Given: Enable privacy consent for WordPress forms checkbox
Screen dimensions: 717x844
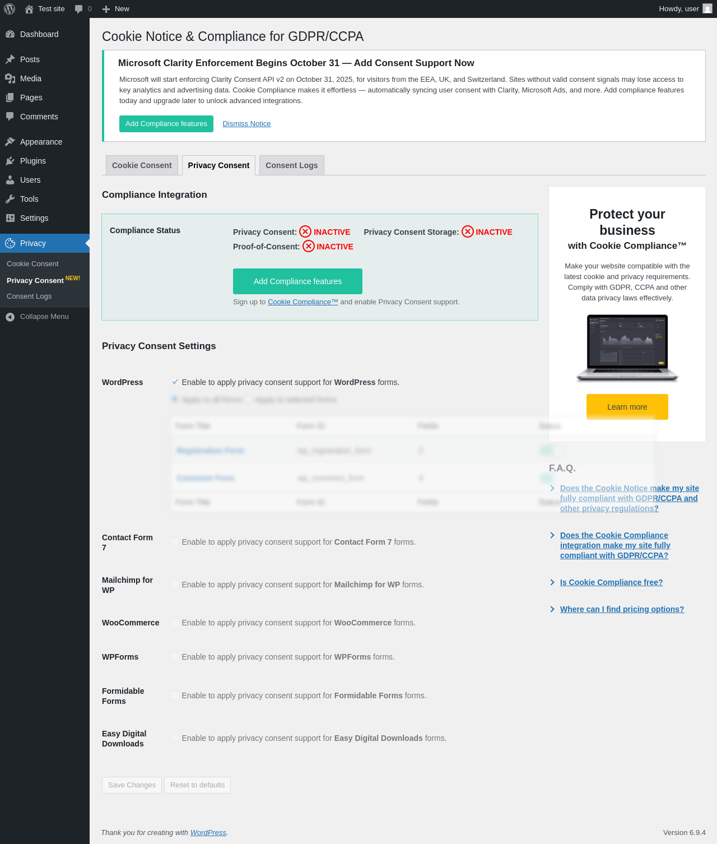Looking at the screenshot, I should [175, 382].
